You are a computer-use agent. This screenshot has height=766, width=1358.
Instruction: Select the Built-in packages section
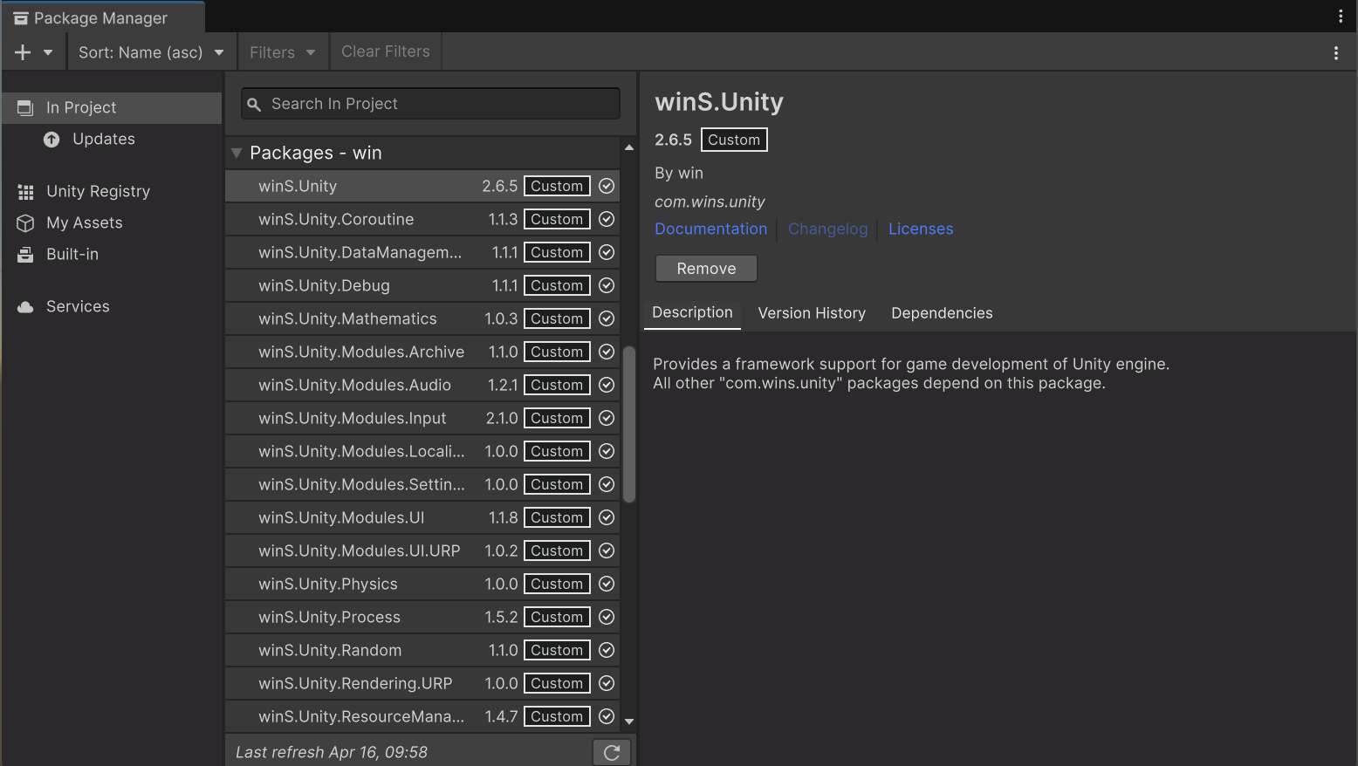(x=72, y=254)
